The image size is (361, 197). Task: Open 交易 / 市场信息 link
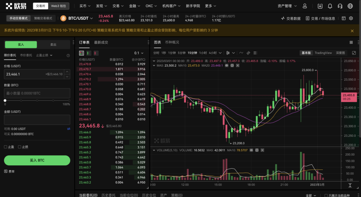point(320,18)
